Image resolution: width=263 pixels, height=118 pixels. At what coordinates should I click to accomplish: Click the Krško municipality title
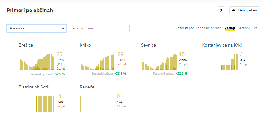85,45
